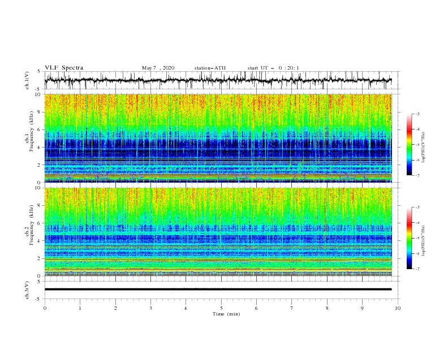The width and height of the screenshot is (448, 346).
Task: Click the '9' minute tick label
Action: pos(362,308)
